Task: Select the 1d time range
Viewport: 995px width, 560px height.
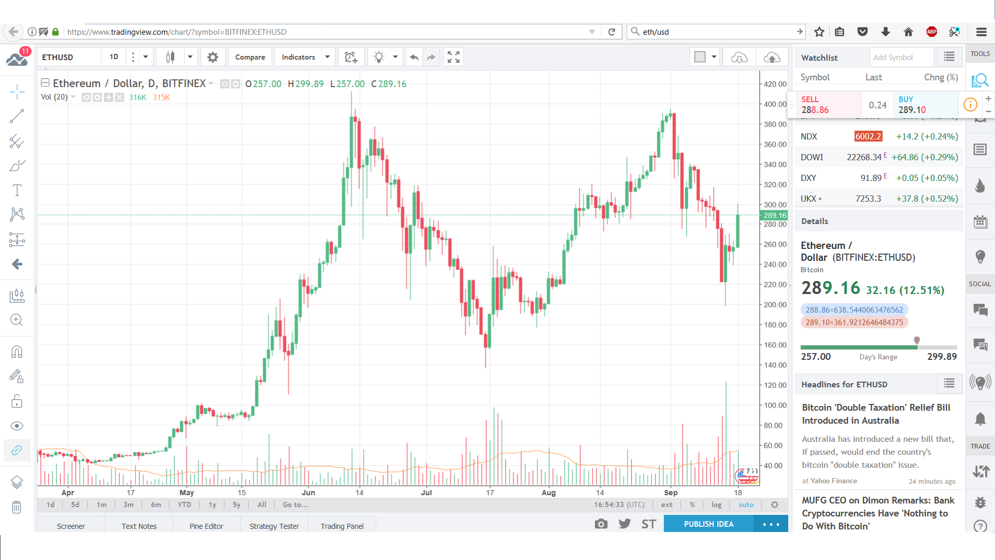Action: [50, 505]
